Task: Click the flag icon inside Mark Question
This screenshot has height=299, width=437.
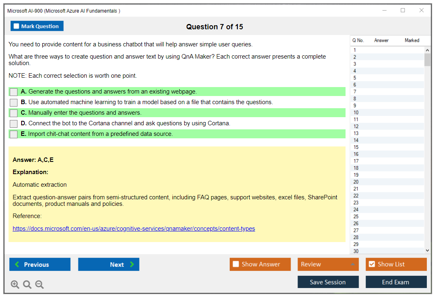Action: (16, 26)
